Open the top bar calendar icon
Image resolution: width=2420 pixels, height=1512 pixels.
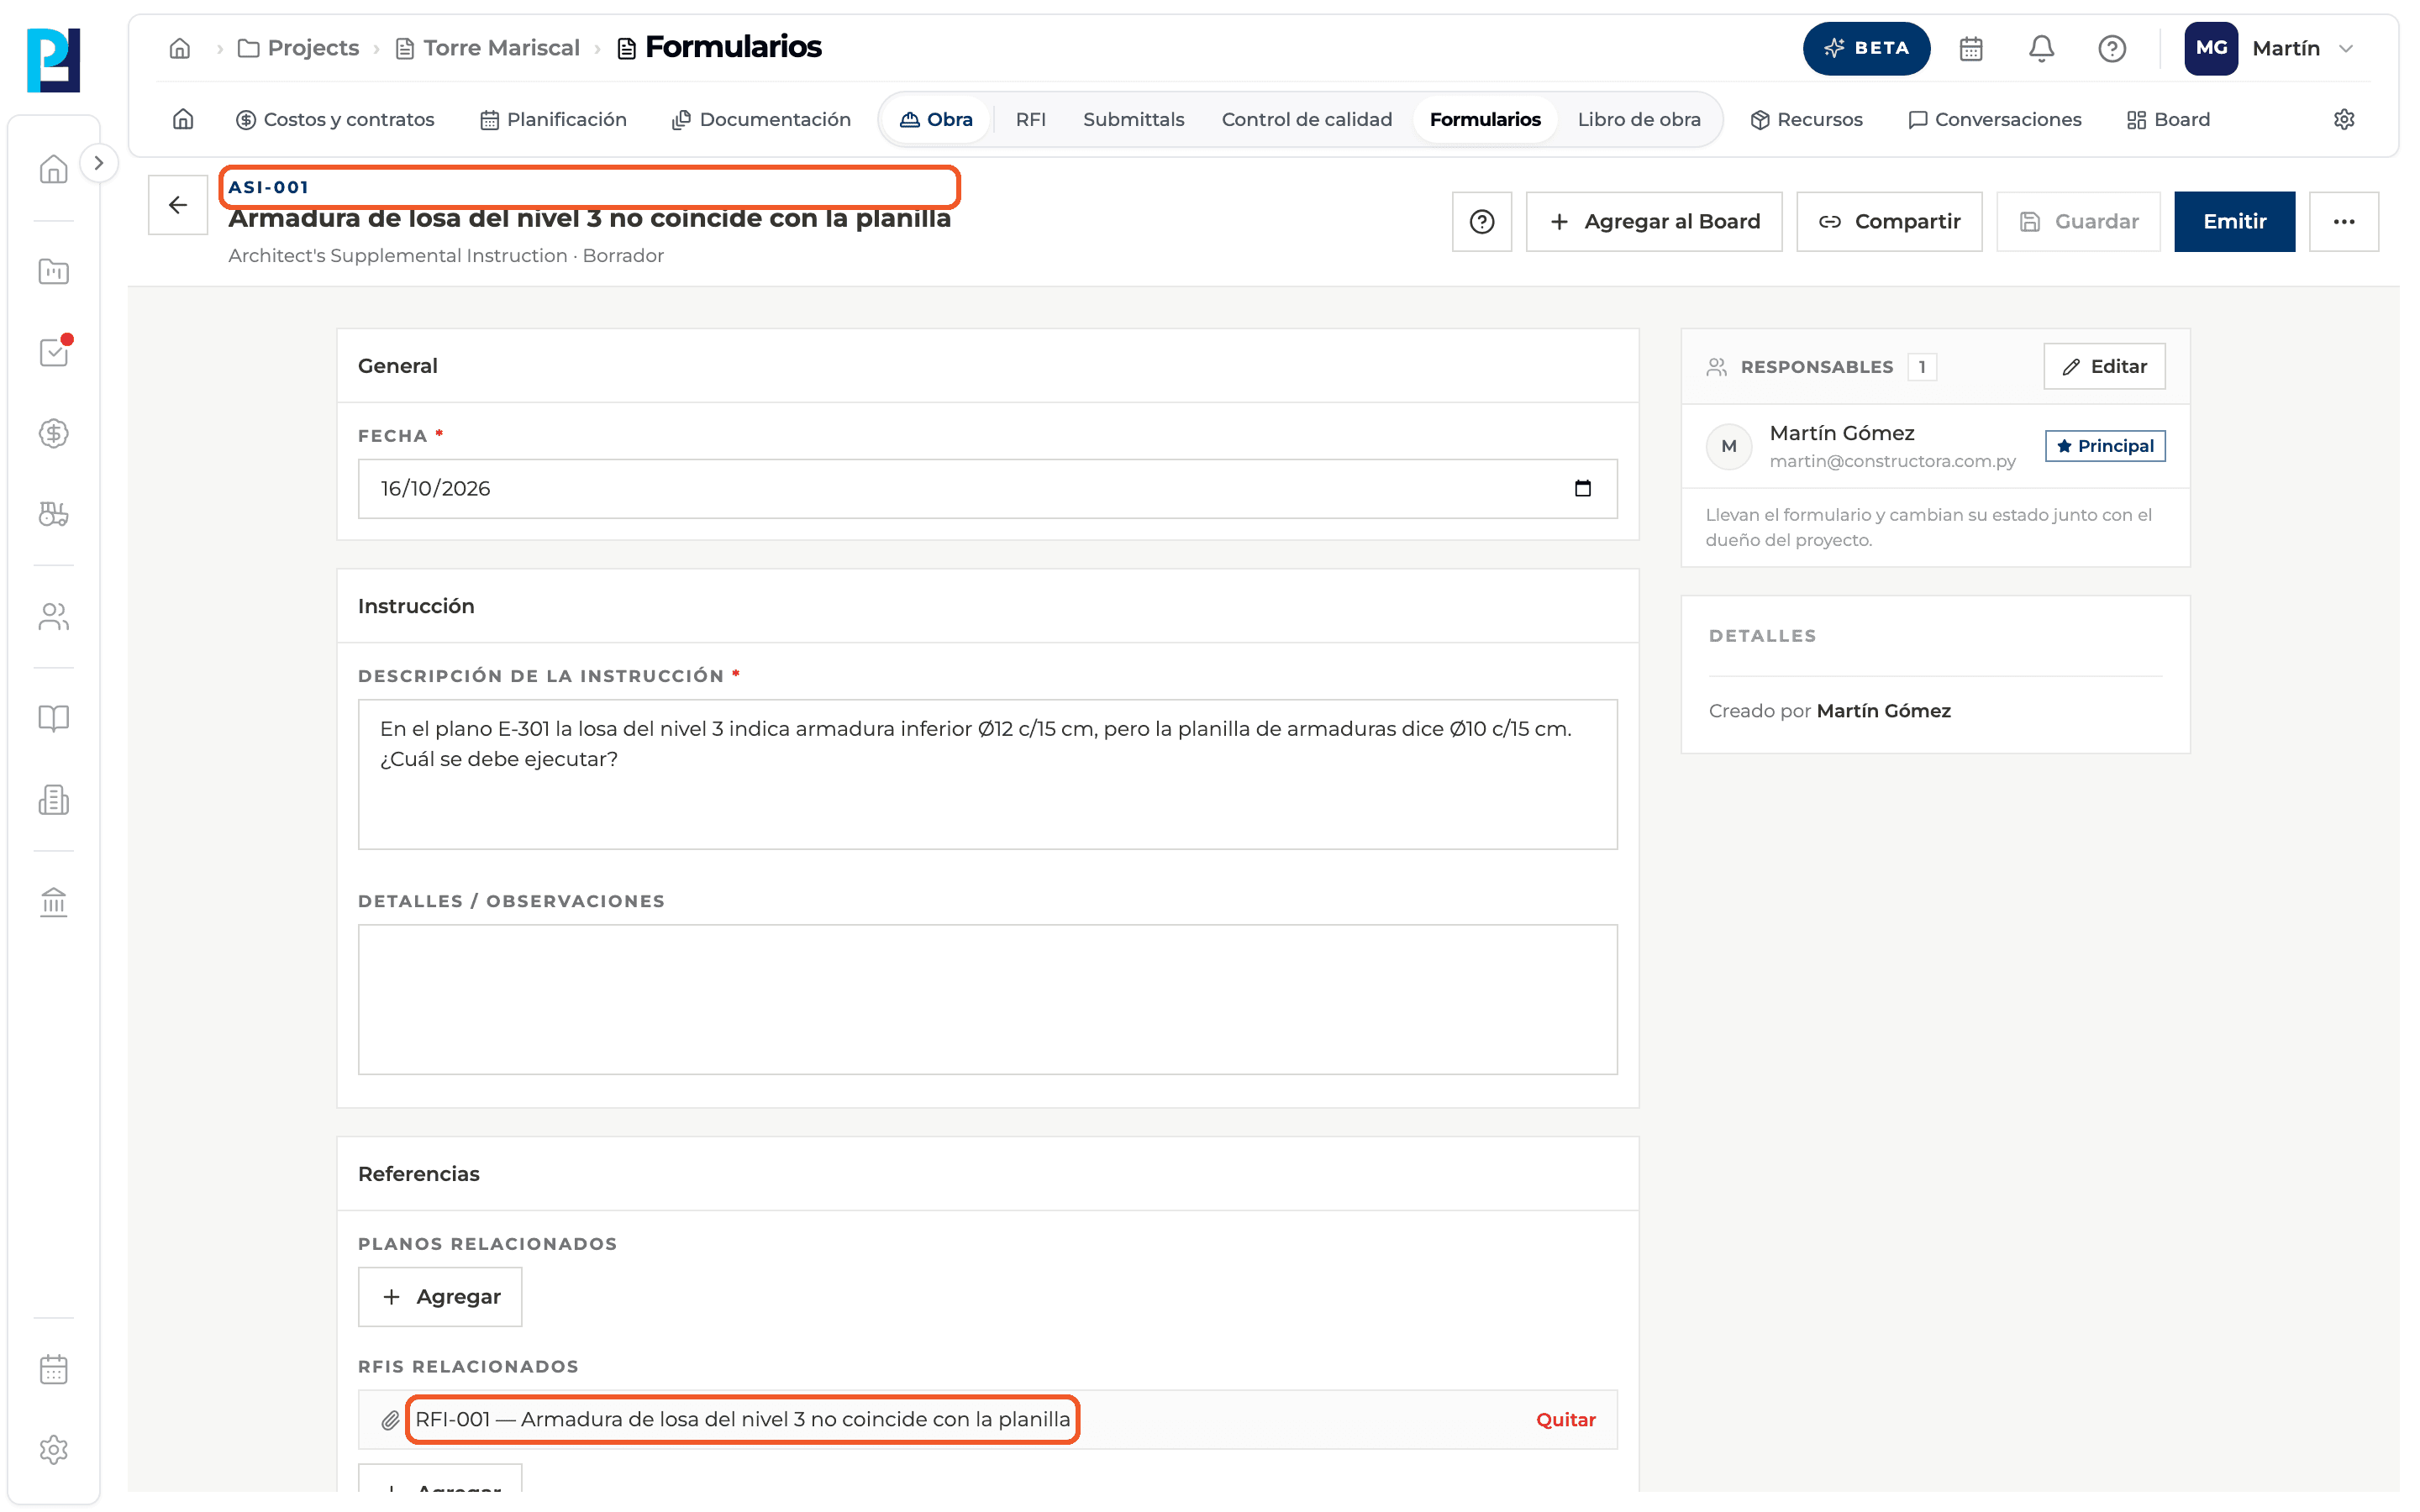pyautogui.click(x=1970, y=48)
